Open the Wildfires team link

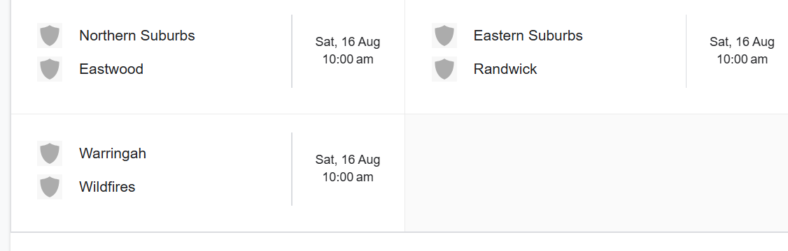[107, 186]
